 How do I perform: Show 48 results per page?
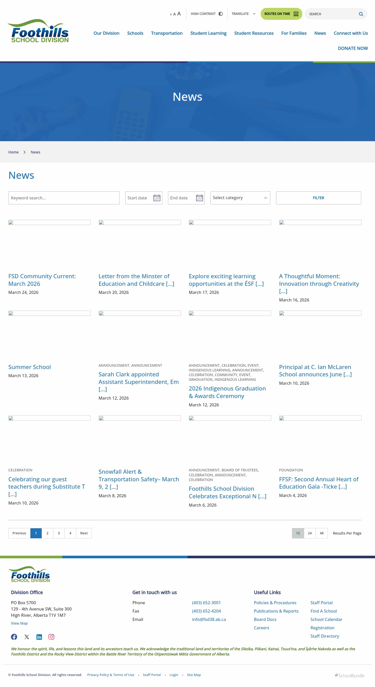322,533
